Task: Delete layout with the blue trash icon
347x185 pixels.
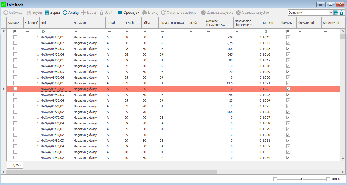Action: [x=342, y=13]
